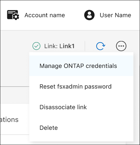This screenshot has height=145, width=140.
Task: Click the blank header area between account and user
Action: click(x=75, y=15)
